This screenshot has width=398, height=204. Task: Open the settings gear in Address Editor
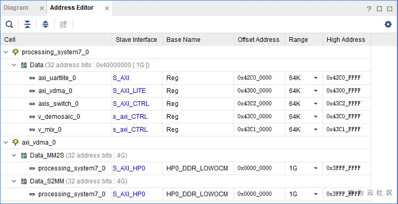coord(388,24)
